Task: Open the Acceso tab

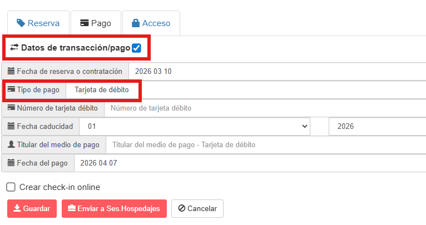Action: 151,23
